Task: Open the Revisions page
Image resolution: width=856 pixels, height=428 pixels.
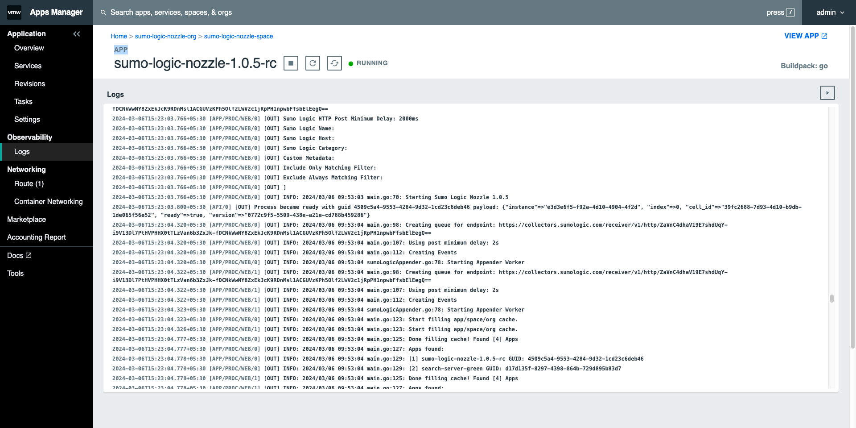Action: coord(30,83)
